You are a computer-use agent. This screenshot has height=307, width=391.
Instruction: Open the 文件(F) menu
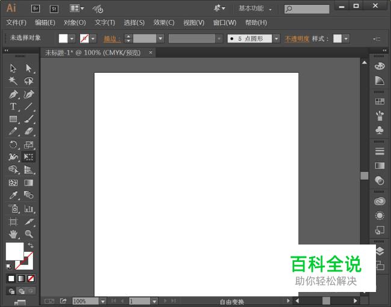(x=16, y=23)
